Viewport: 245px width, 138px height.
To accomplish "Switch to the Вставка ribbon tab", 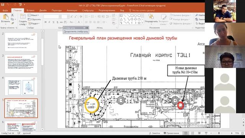I will click(x=30, y=10).
